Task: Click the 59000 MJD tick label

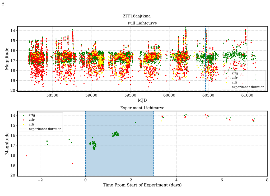Action: point(91,95)
